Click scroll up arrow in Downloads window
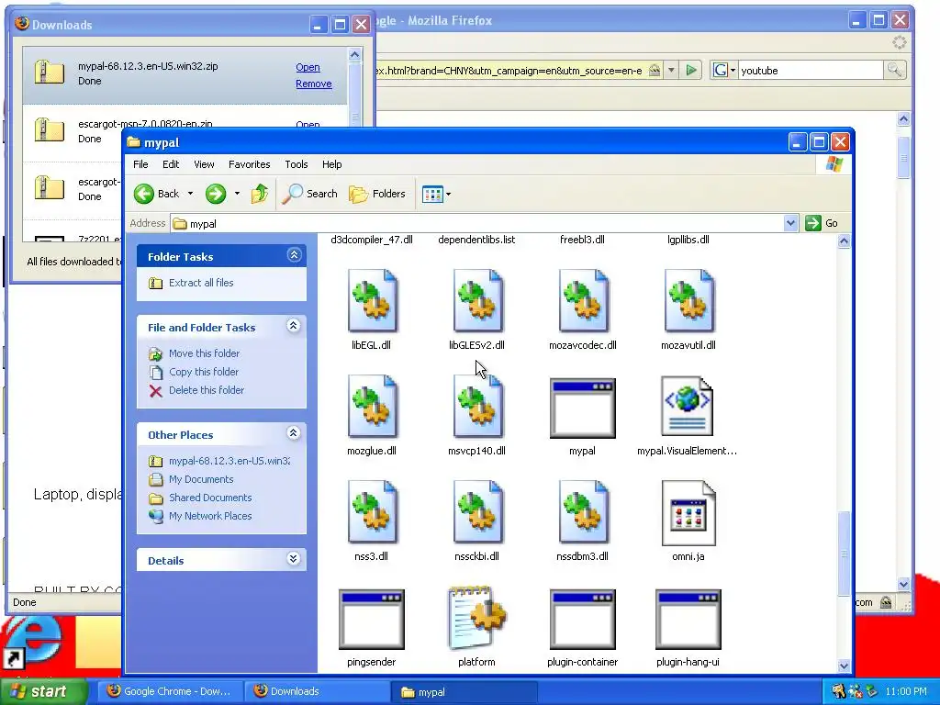 click(354, 55)
